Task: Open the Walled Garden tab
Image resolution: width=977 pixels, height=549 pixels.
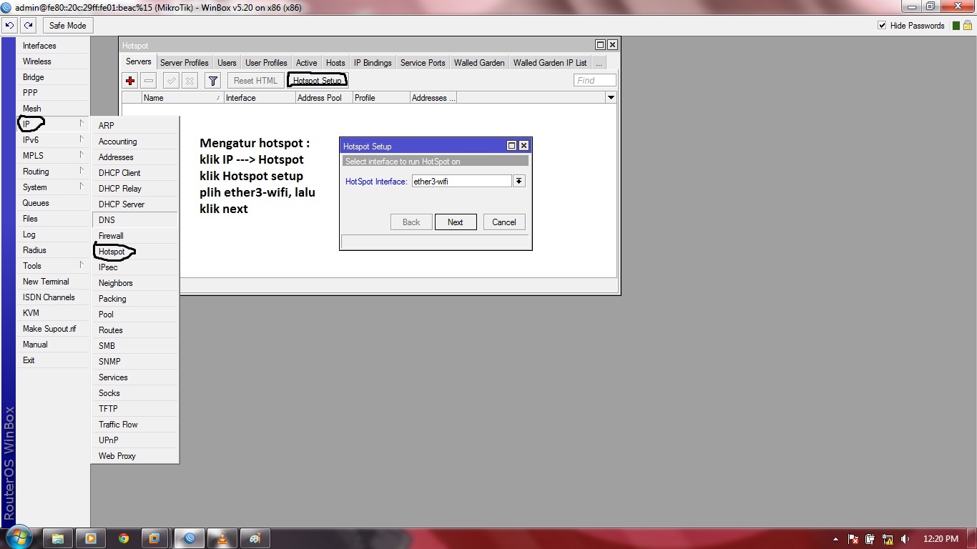Action: pos(479,63)
